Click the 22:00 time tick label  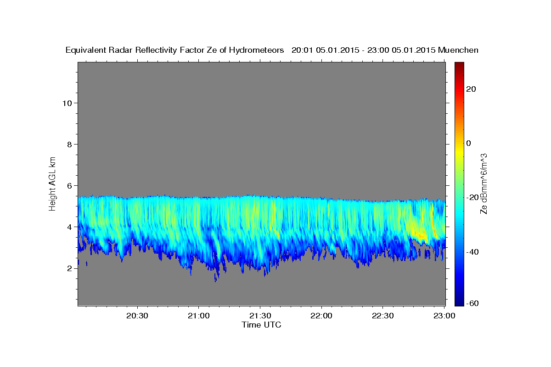coord(321,316)
